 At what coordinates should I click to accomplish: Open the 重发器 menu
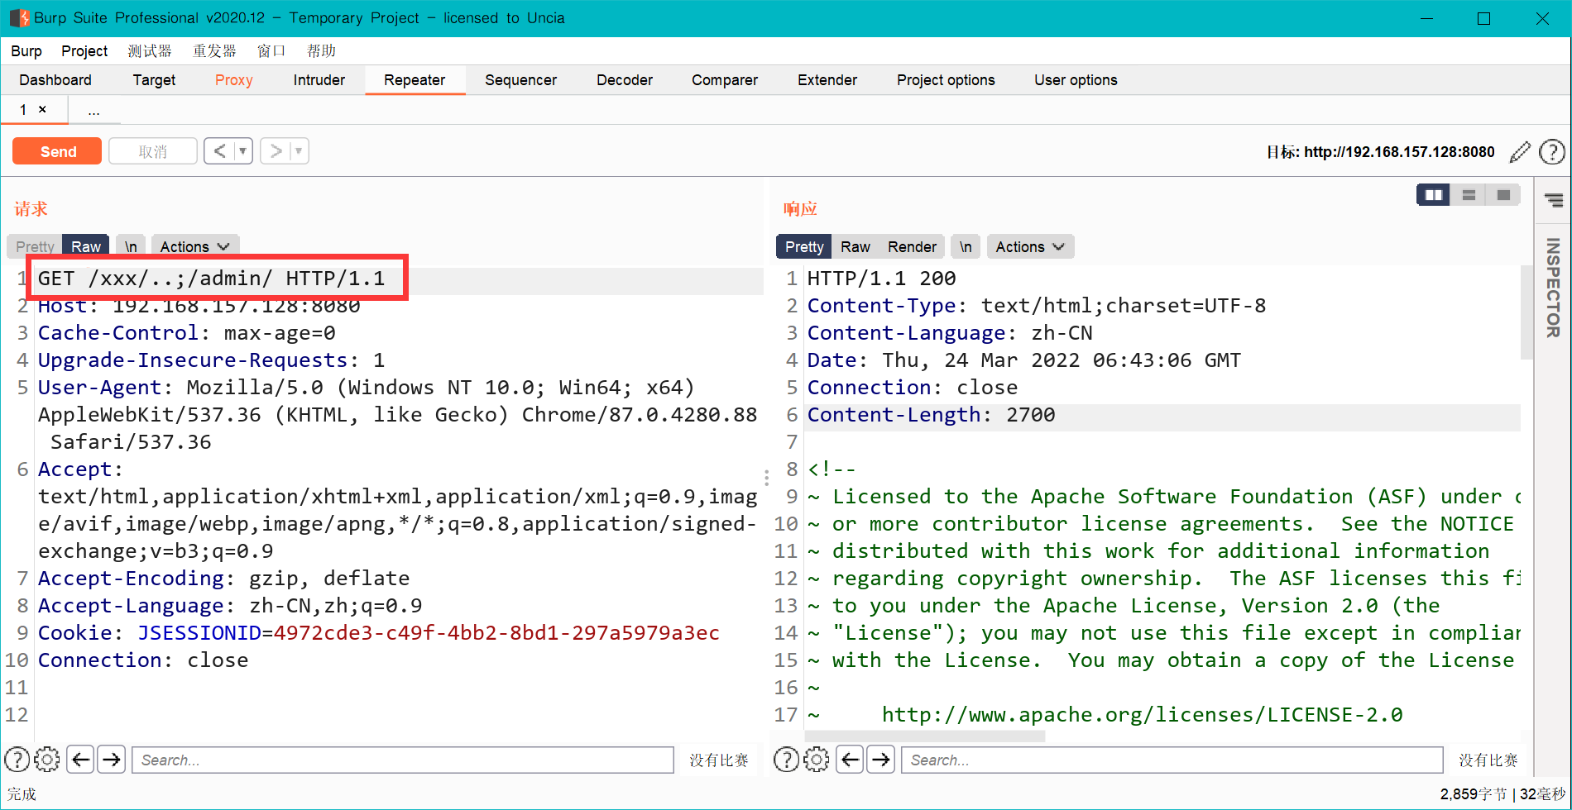[x=214, y=50]
